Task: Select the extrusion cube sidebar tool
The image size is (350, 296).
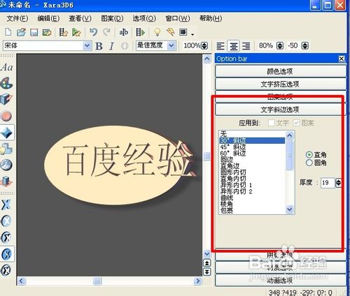Action: (x=6, y=99)
